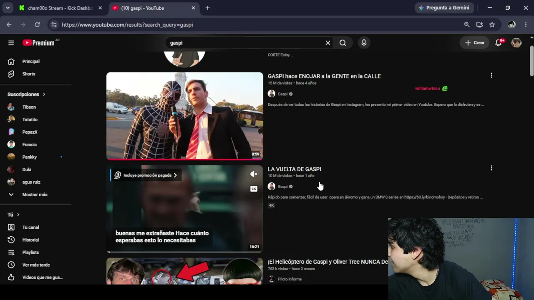Open Piloto Informe channel name
534x300 pixels.
coord(290,279)
